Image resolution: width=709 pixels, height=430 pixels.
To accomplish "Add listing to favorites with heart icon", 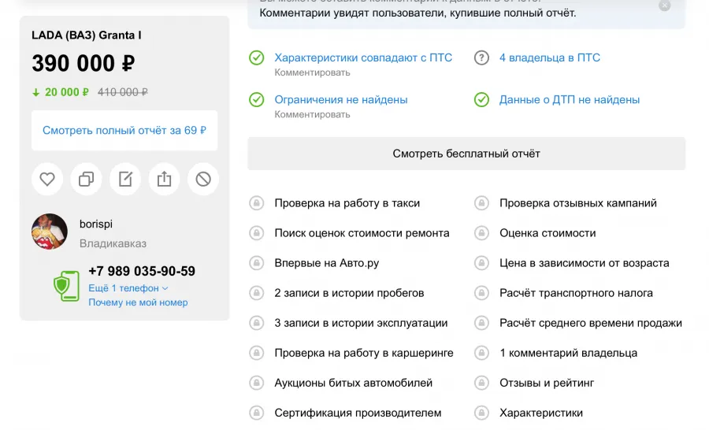I will (x=47, y=179).
